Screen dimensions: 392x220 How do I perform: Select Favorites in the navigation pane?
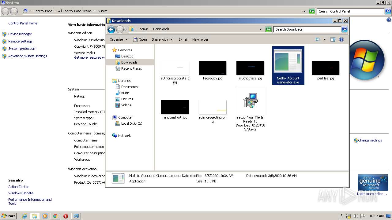pos(122,50)
